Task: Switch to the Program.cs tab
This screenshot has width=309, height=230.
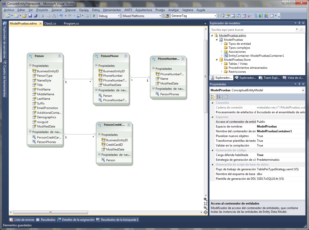Action: (x=71, y=23)
